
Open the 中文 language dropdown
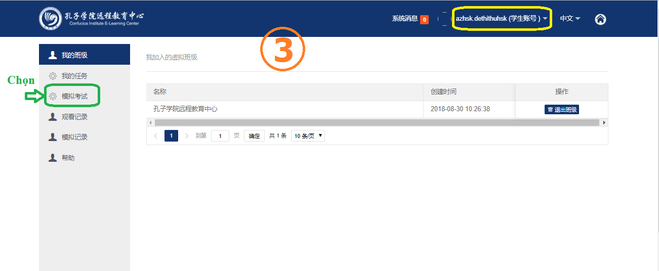[570, 19]
